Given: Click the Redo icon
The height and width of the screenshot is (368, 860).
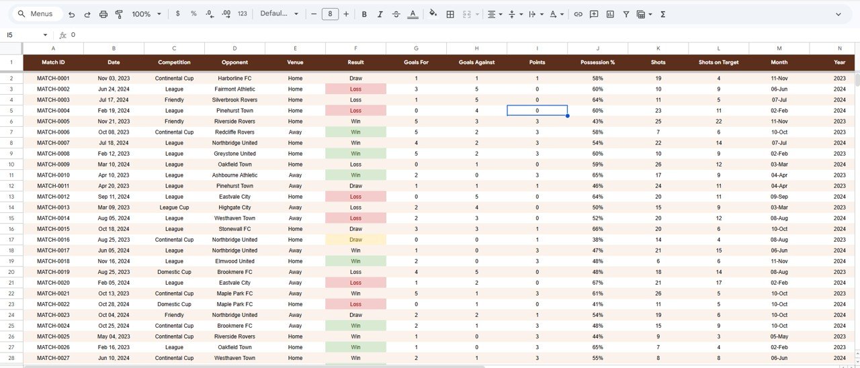Looking at the screenshot, I should (87, 14).
